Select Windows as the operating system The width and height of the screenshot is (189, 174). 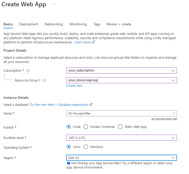(86, 147)
